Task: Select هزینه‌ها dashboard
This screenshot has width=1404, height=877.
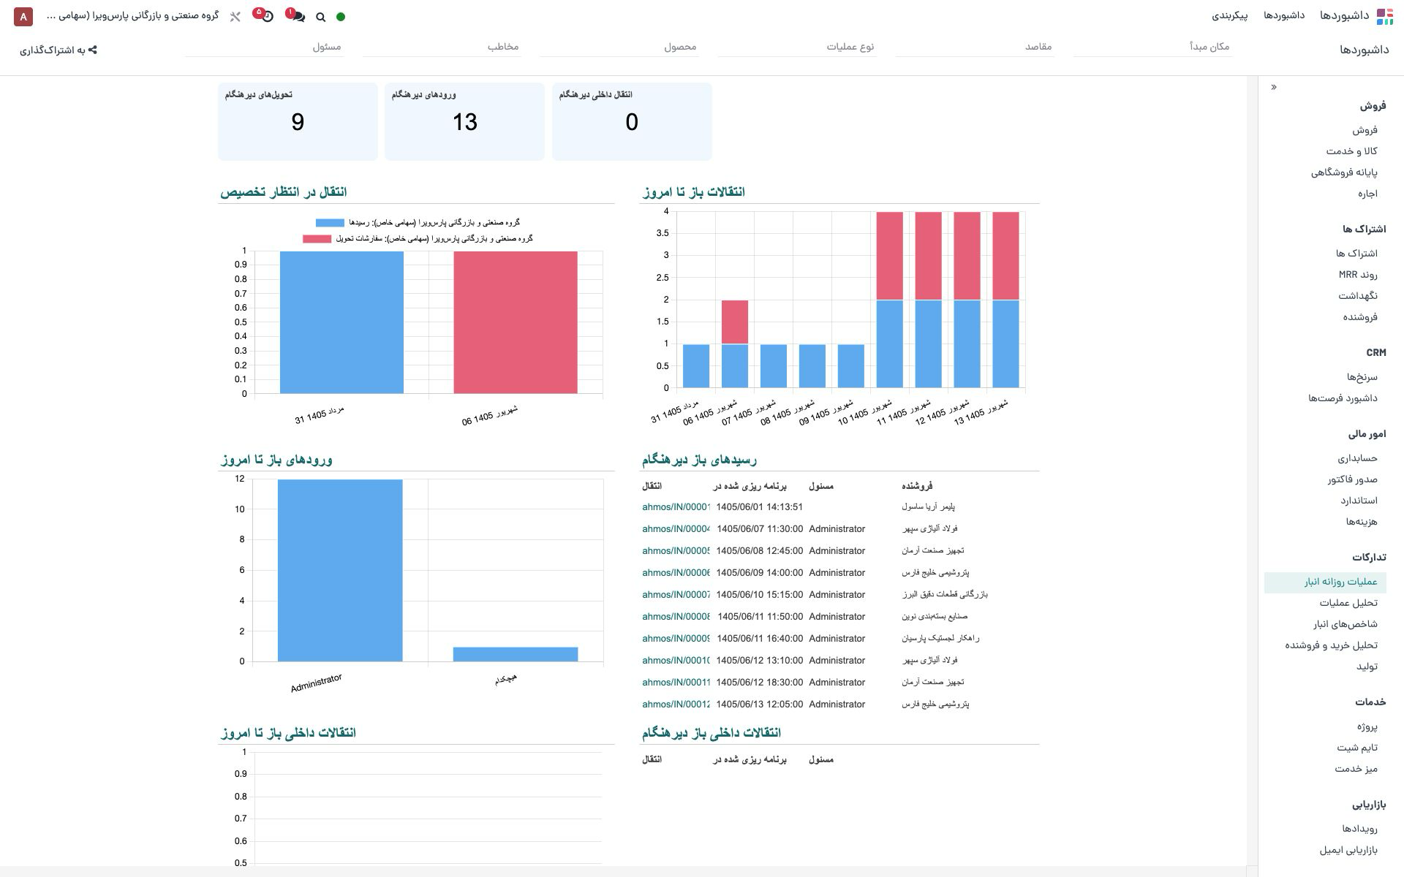Action: click(1362, 522)
